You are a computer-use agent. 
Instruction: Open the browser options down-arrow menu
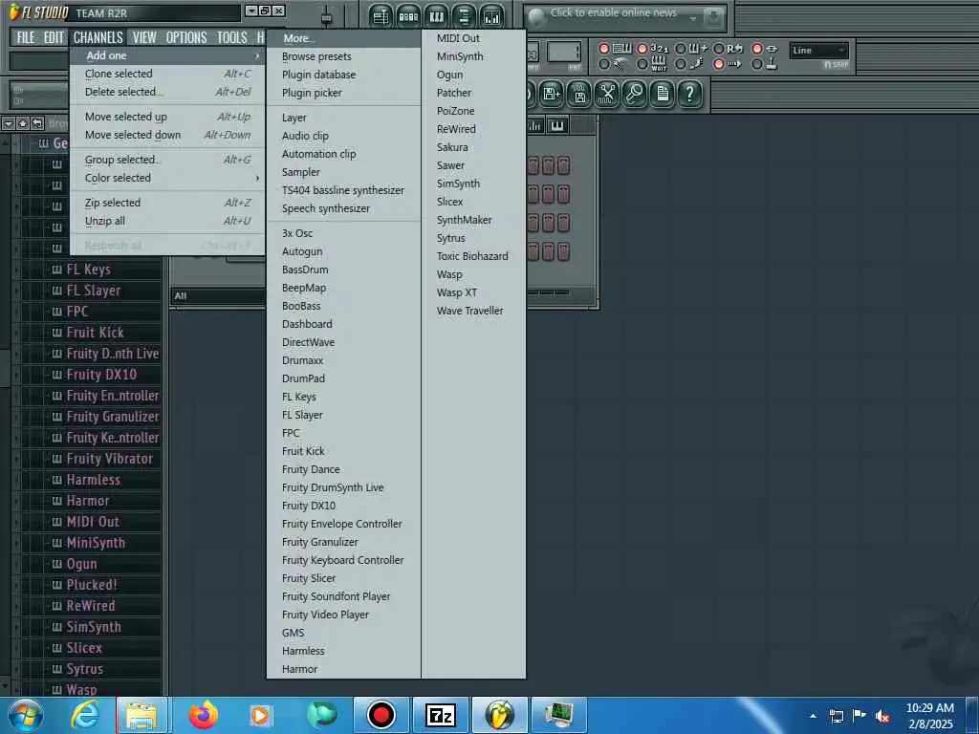tap(8, 123)
